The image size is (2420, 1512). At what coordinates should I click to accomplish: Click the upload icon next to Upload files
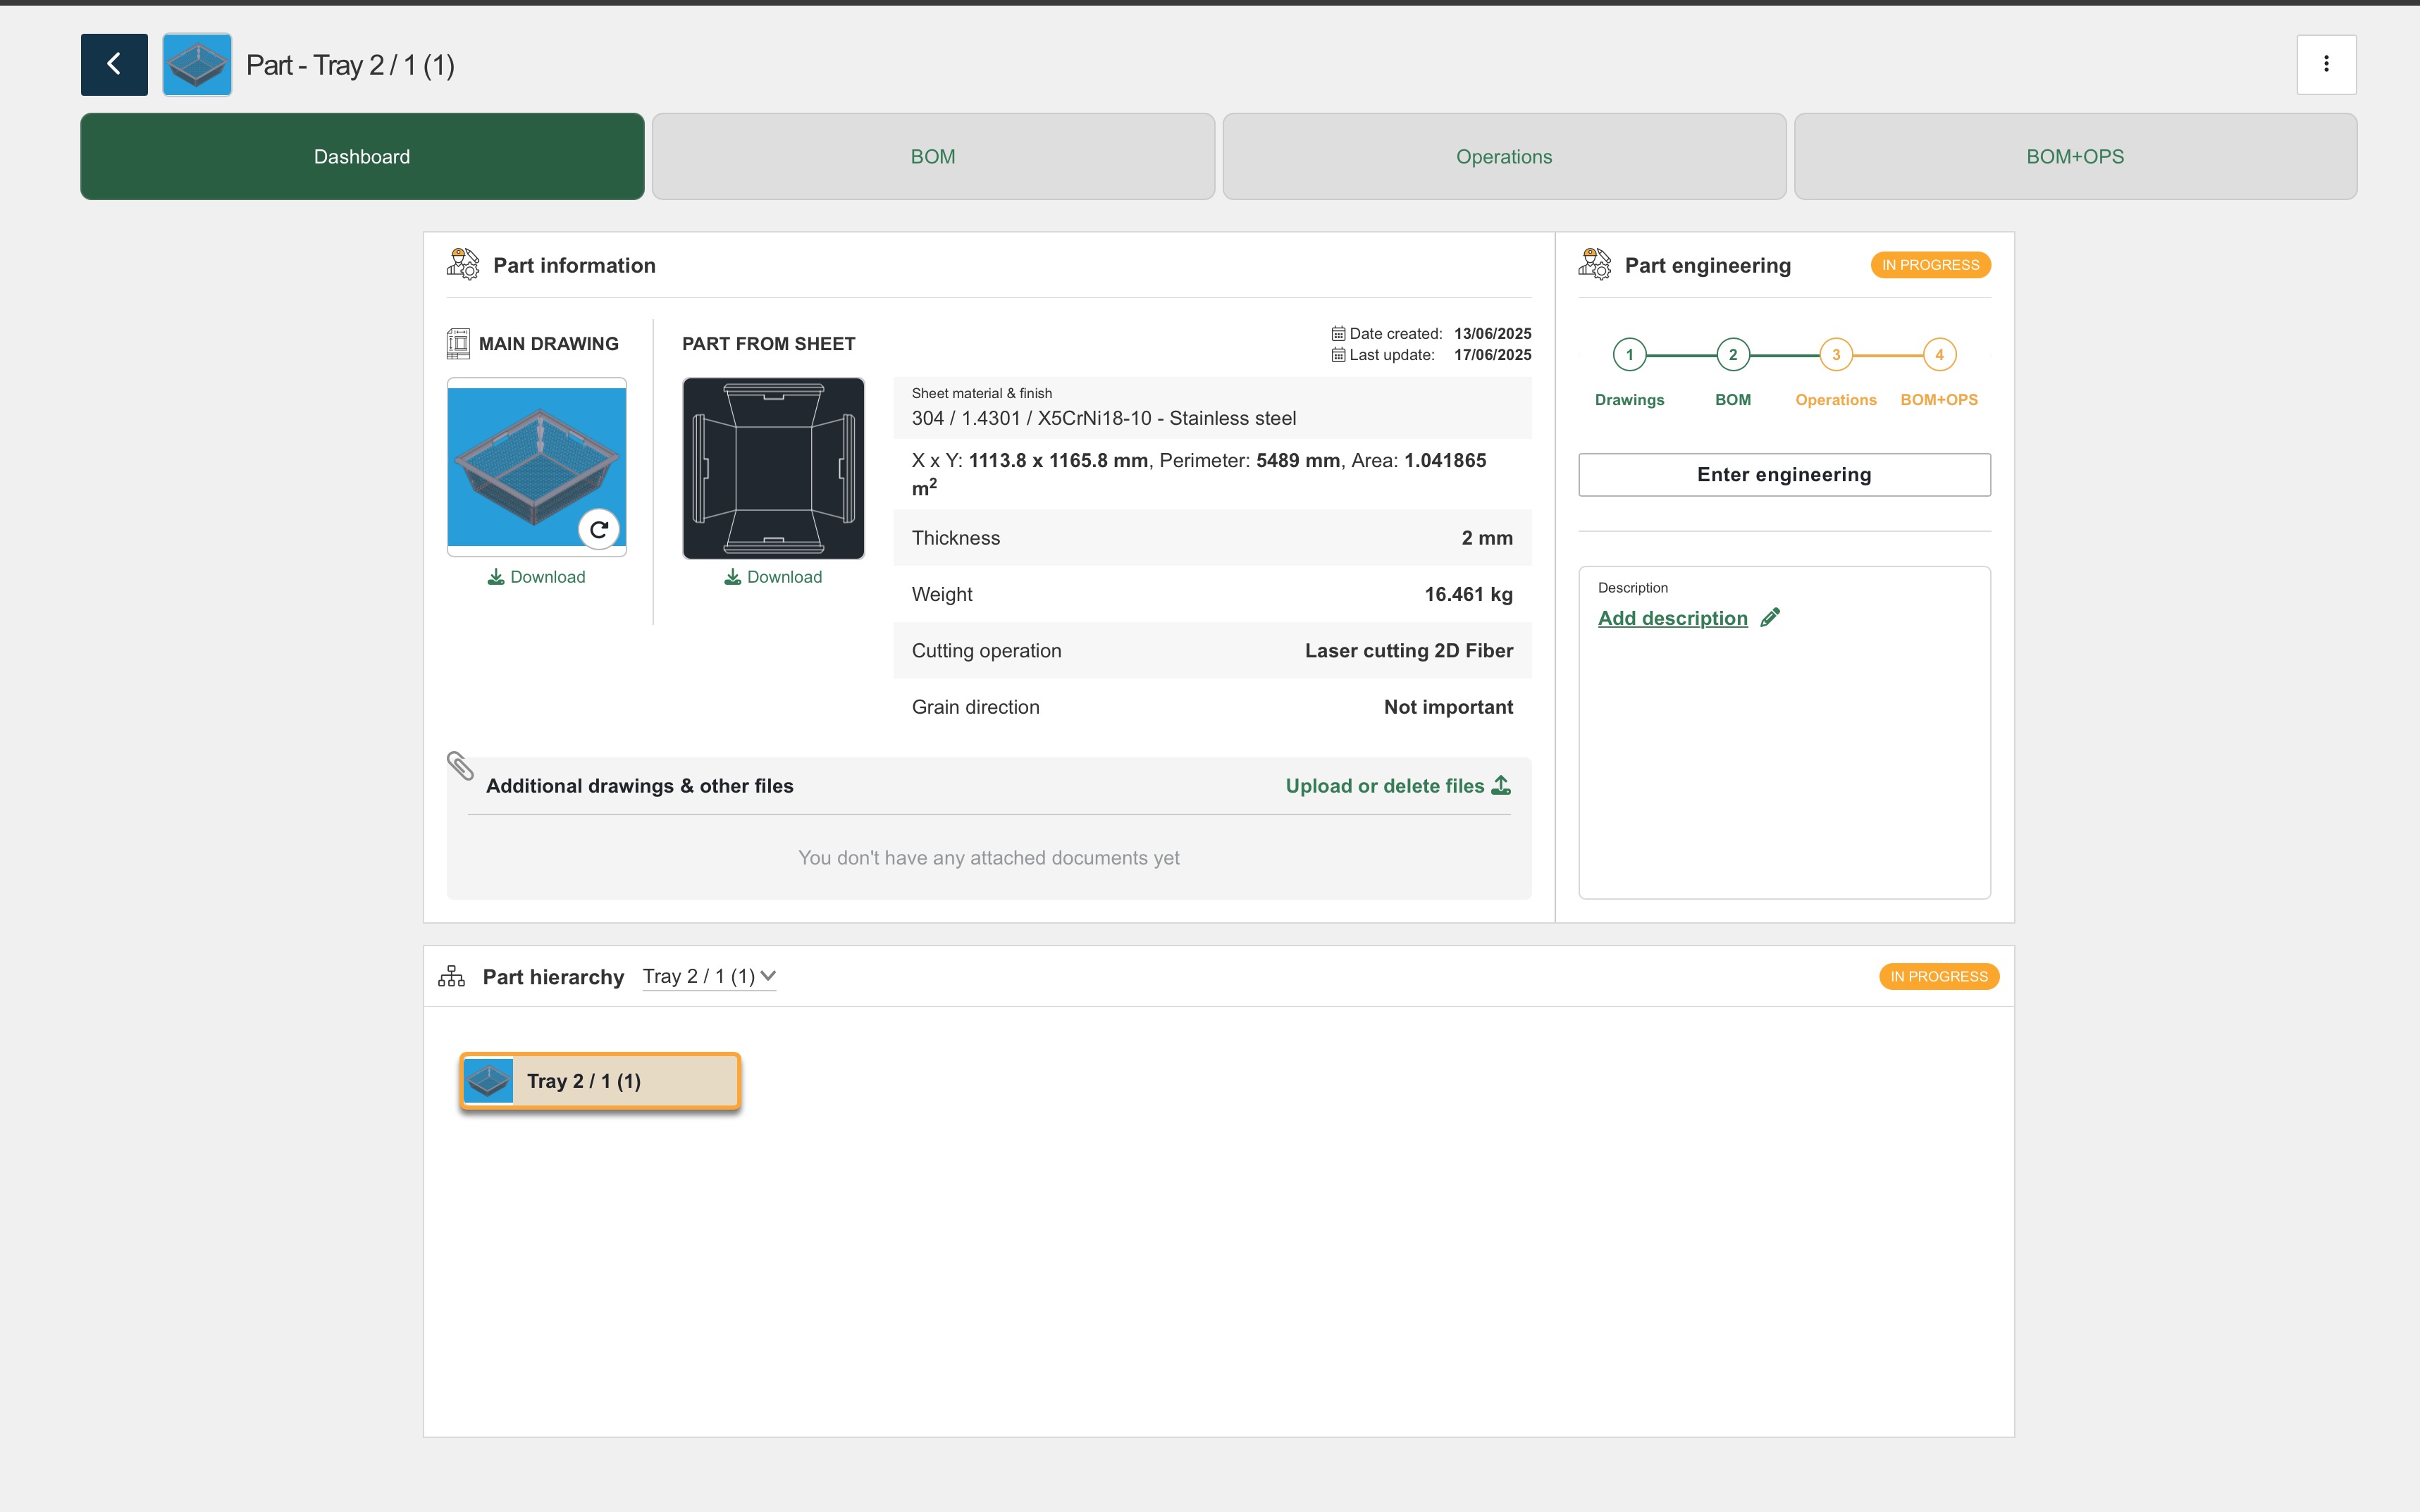(x=1501, y=786)
